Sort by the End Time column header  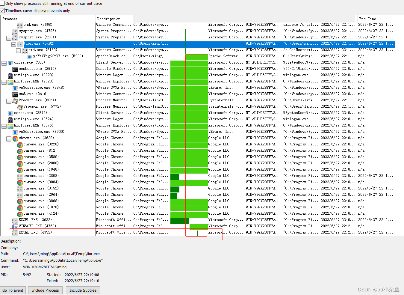tap(376, 19)
